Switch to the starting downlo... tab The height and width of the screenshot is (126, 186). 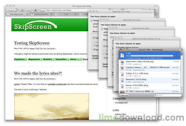coord(41,14)
